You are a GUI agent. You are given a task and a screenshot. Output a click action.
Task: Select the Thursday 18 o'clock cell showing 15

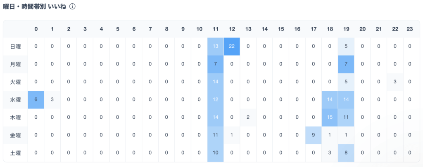(330, 118)
